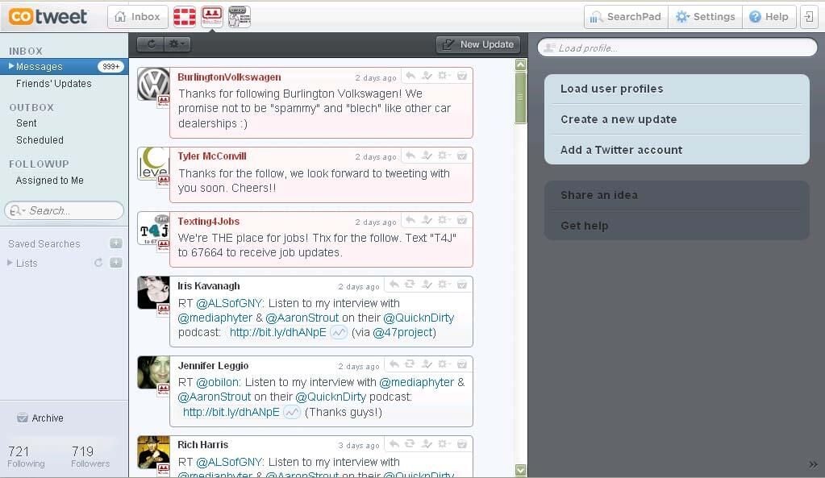Viewport: 825px width, 478px height.
Task: Click the Load profile input field
Action: 677,48
